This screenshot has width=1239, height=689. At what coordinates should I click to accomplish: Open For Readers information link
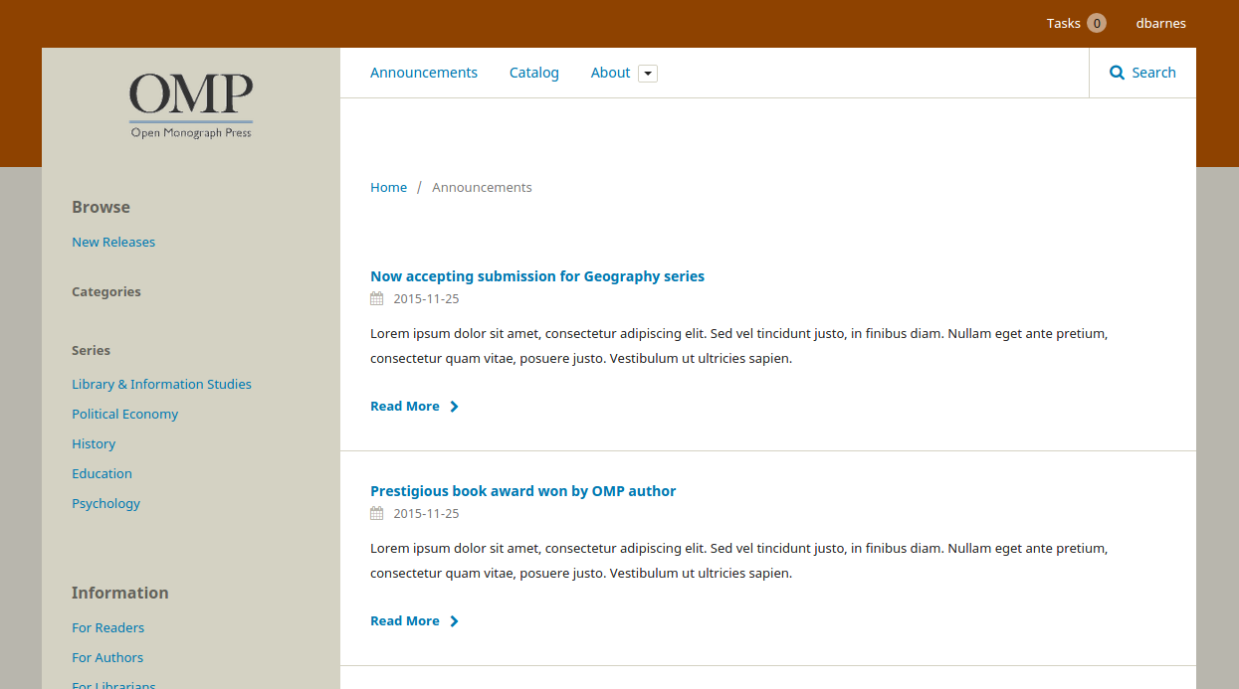coord(107,627)
